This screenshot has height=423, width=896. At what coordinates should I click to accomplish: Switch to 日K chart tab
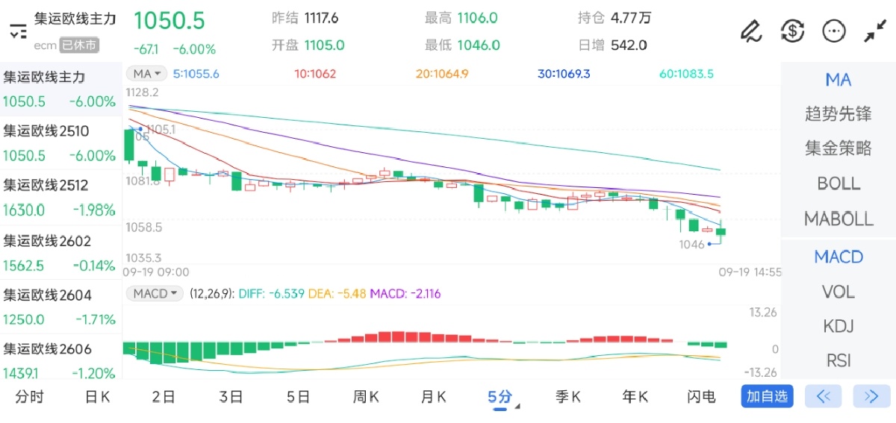point(97,397)
